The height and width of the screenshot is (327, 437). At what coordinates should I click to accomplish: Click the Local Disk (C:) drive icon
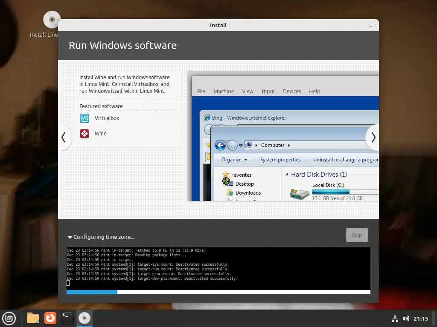click(x=299, y=194)
